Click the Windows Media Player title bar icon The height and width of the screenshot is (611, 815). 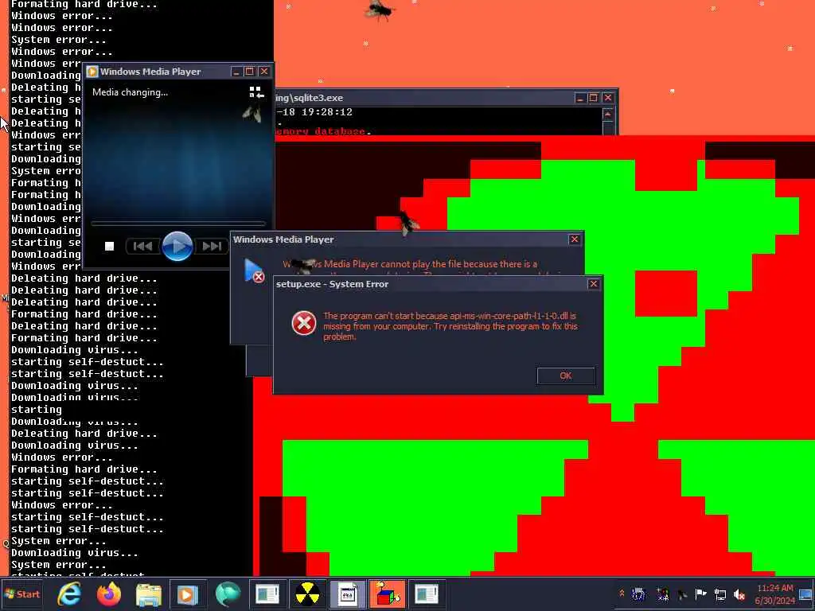tap(92, 72)
